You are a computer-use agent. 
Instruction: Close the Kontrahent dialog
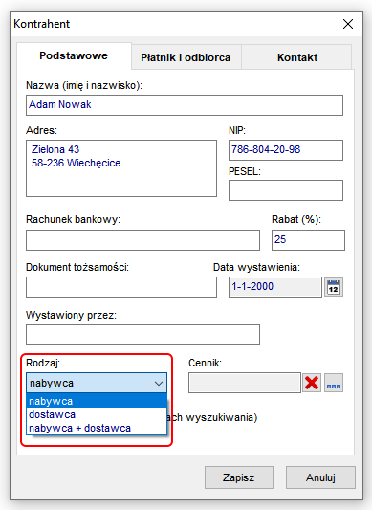(348, 24)
